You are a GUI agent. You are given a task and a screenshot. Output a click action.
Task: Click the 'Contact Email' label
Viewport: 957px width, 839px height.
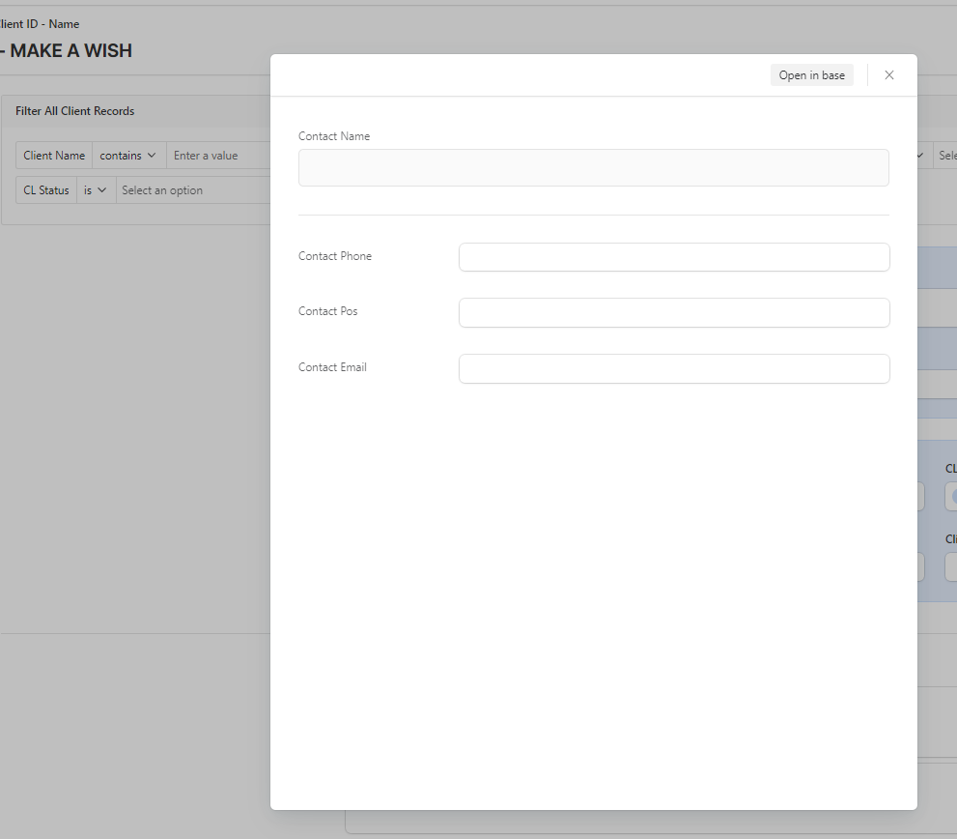332,367
